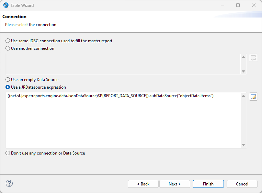Select Use another connection option
This screenshot has height=193, width=262.
8,48
